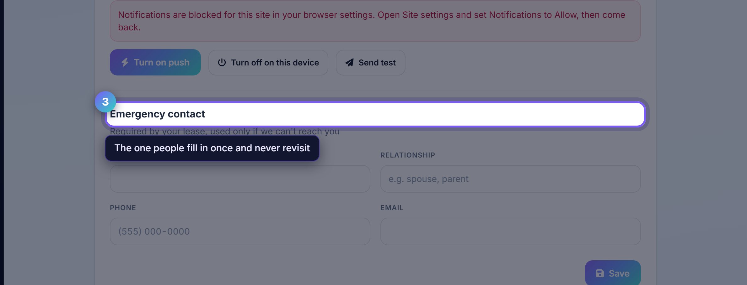Send a test notification

tap(370, 63)
